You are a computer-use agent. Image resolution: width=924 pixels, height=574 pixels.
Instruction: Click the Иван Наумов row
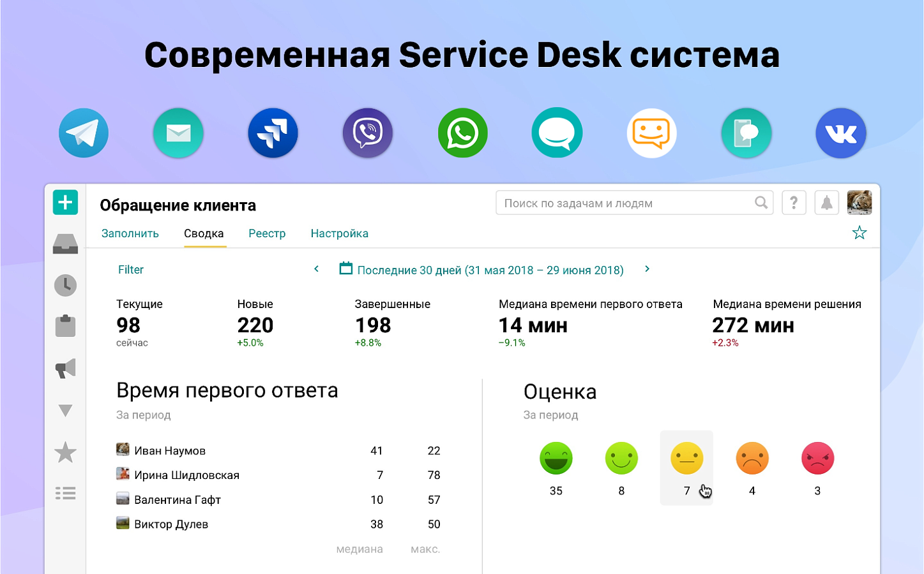click(278, 450)
